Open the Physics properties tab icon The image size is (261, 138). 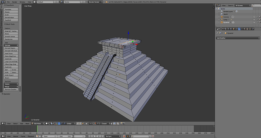[253, 29]
